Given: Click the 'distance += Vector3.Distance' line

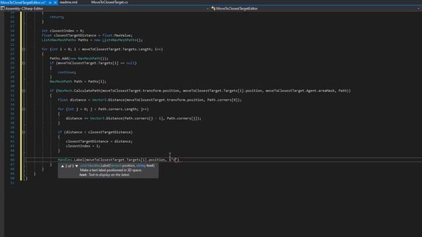Looking at the screenshot, I should 133,118.
